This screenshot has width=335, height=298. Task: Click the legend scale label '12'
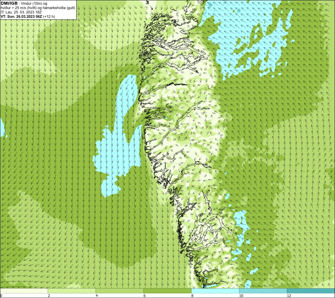click(x=289, y=296)
